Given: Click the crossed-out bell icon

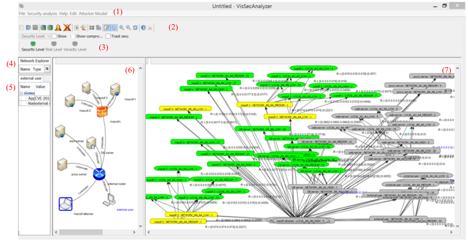Looking at the screenshot, I should point(67,28).
